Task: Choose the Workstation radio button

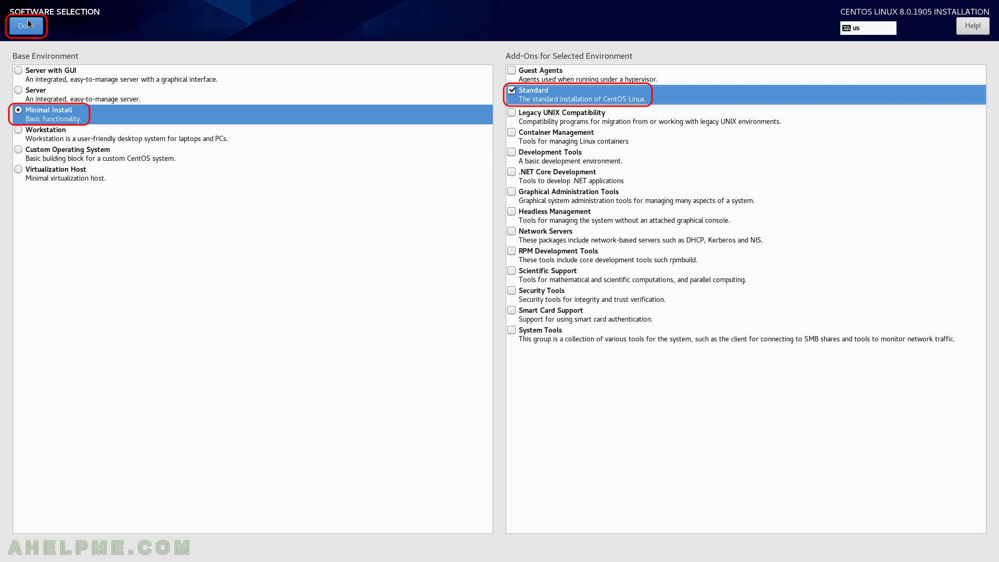Action: coord(18,130)
